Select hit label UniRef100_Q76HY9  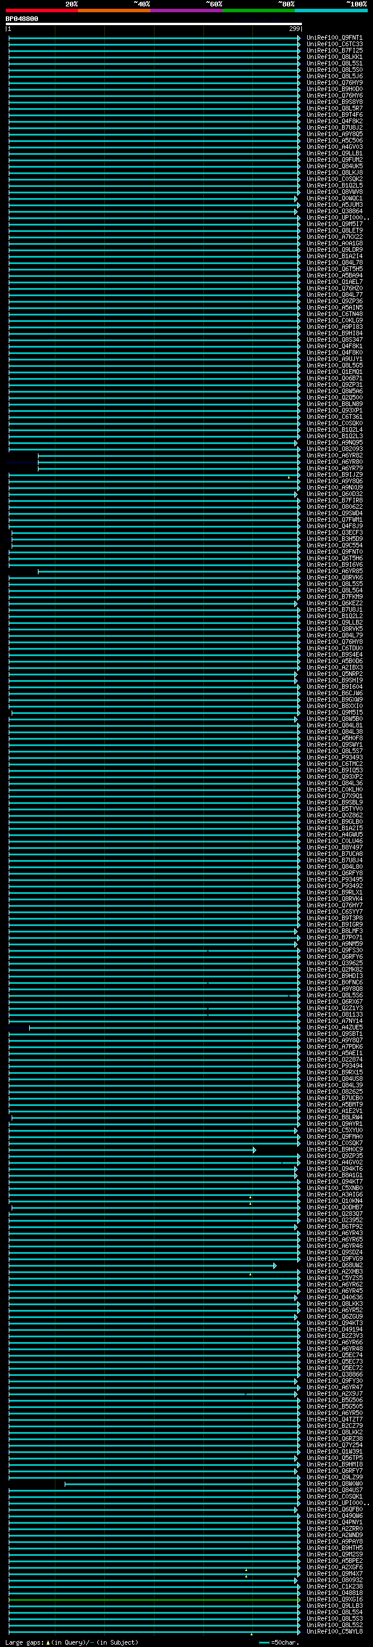tap(334, 82)
